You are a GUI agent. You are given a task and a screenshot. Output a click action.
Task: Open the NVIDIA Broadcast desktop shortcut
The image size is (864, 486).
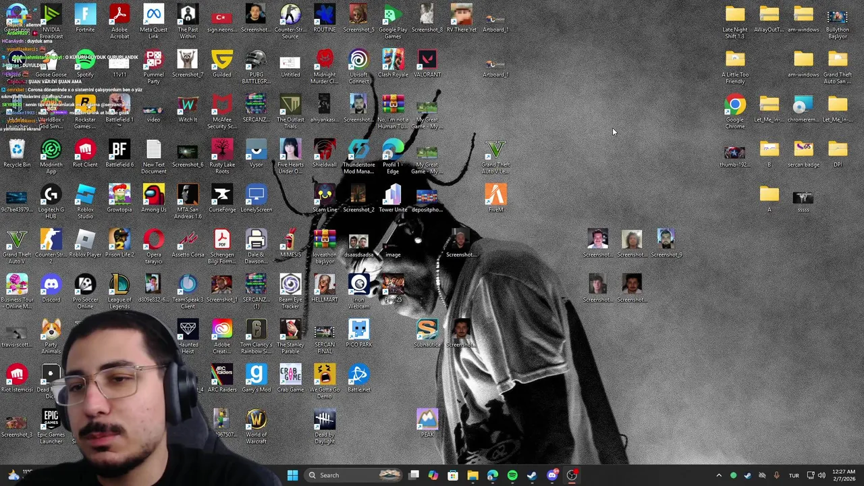coord(51,20)
